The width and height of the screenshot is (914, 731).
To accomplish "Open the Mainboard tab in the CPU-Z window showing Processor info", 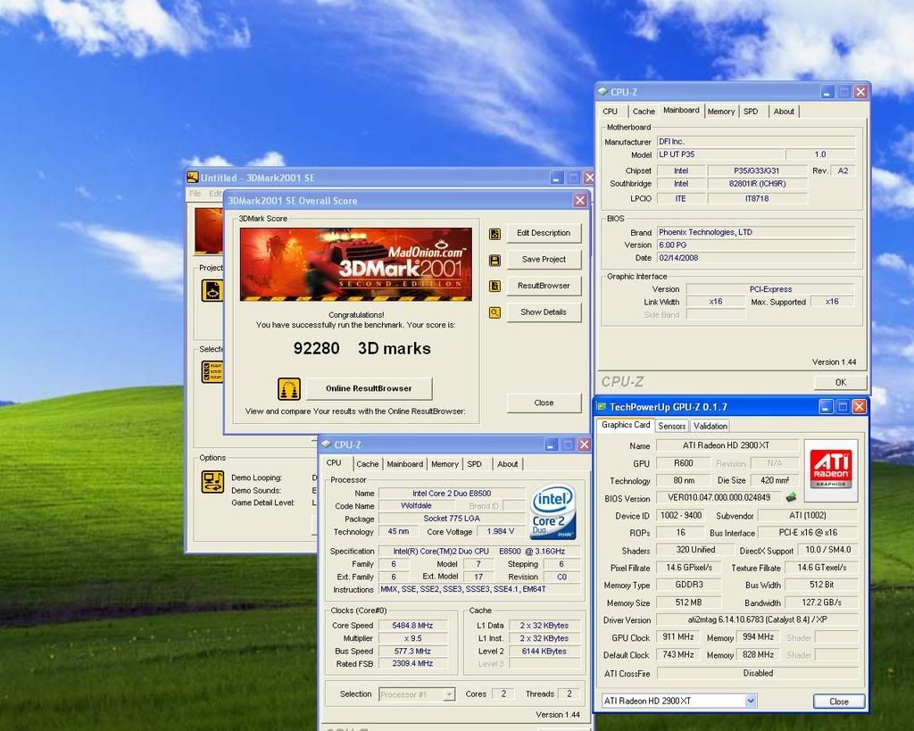I will pos(405,464).
